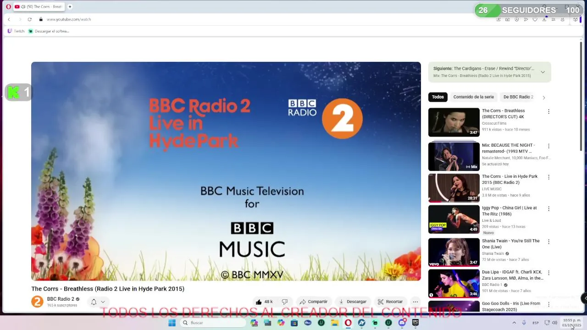Click the like thumbs-up icon
This screenshot has height=330, width=587.
point(259,302)
